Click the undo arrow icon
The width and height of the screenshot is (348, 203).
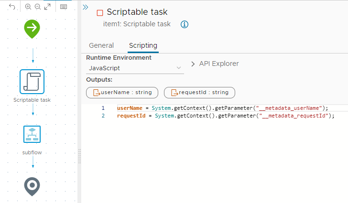[x=12, y=7]
